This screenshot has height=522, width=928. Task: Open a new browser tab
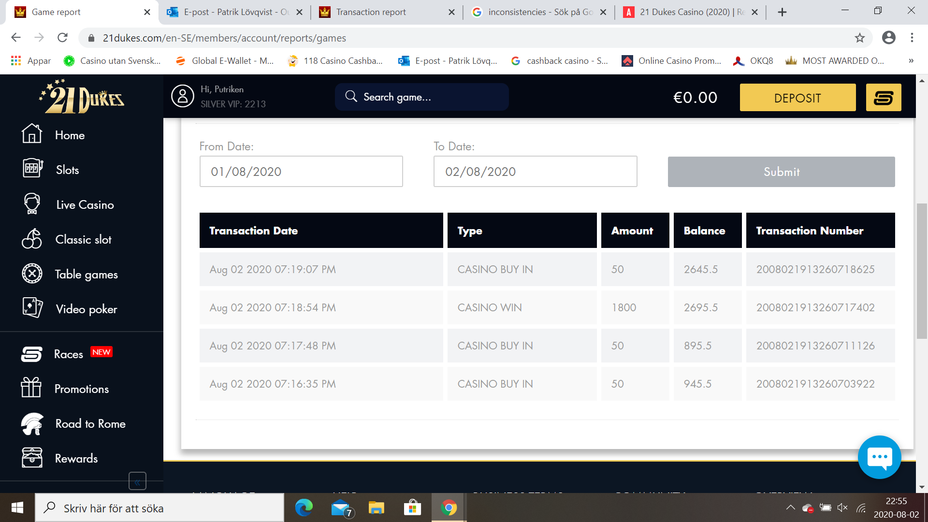tap(782, 13)
